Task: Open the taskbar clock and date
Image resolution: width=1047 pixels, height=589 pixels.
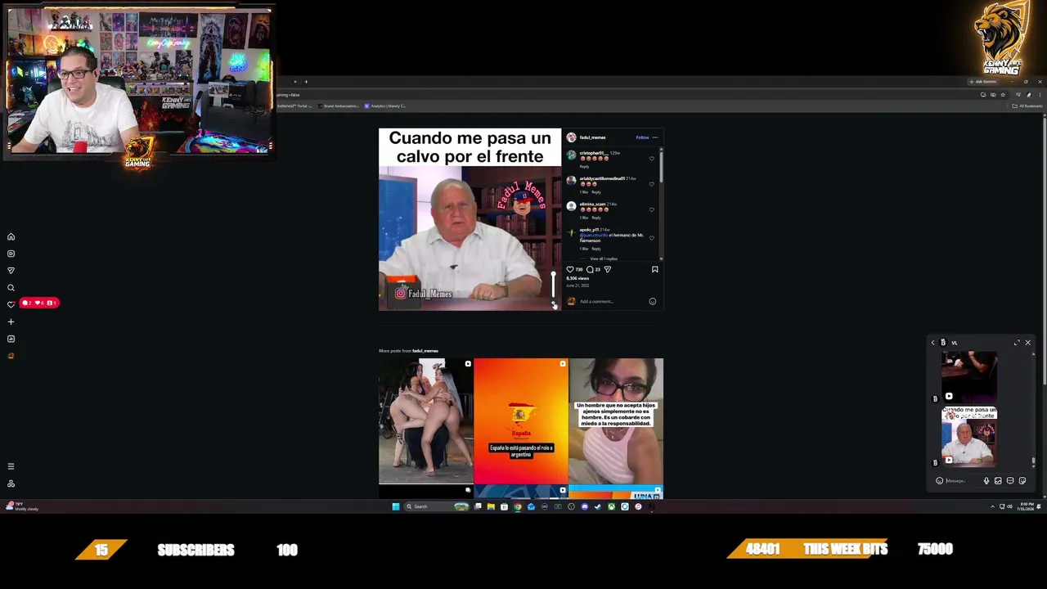Action: click(x=1027, y=507)
